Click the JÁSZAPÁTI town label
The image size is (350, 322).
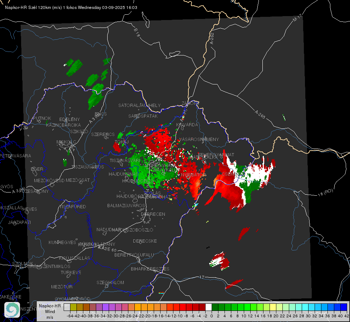(x=19, y=222)
